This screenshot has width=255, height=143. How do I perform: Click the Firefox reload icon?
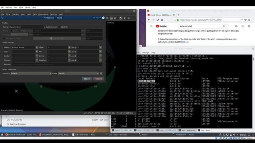point(158,20)
